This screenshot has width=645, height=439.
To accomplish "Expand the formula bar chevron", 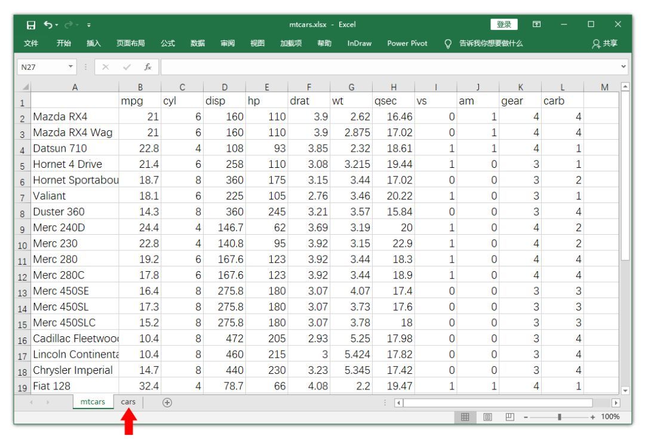I will click(623, 66).
